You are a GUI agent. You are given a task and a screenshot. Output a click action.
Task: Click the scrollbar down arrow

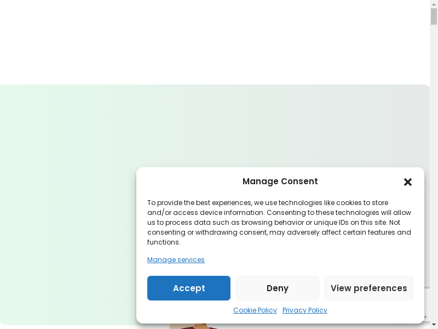point(434,325)
